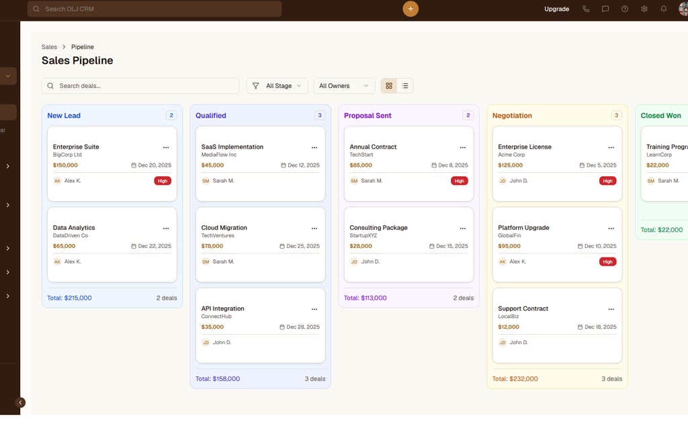Open SaaS Implementation card options menu
The width and height of the screenshot is (688, 441).
(x=314, y=148)
